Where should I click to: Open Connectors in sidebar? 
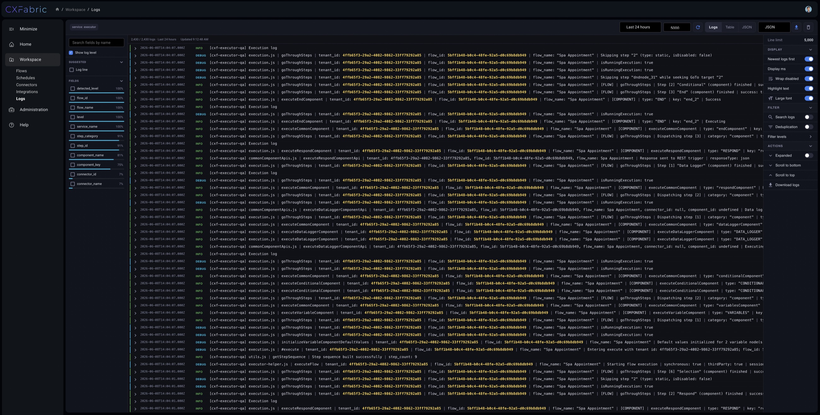[26, 85]
